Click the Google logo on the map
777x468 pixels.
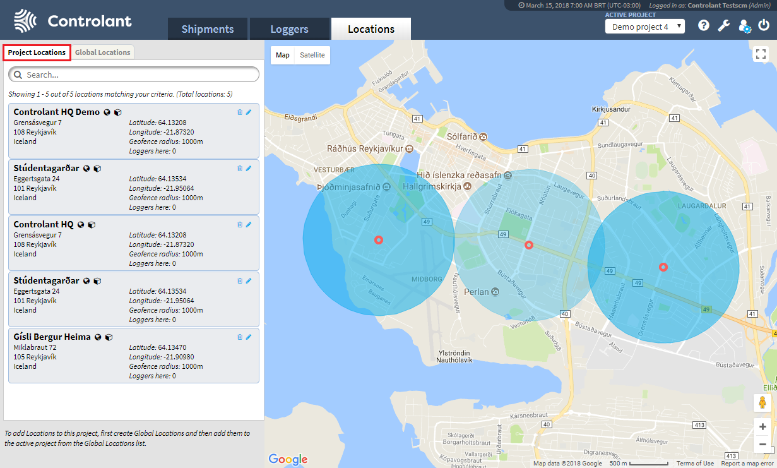pyautogui.click(x=288, y=460)
